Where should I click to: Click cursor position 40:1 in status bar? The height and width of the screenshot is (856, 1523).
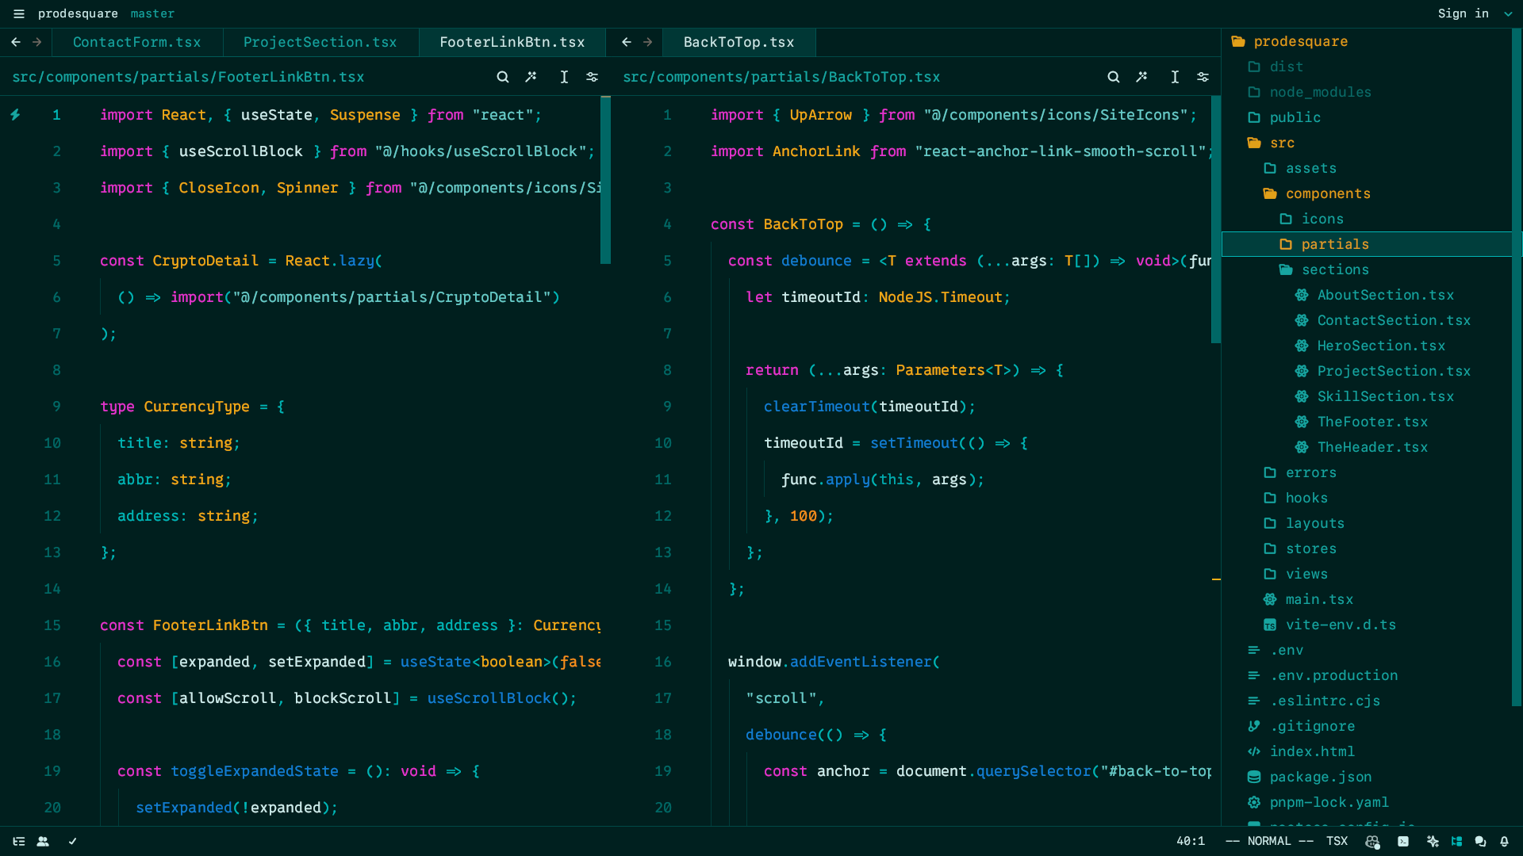[x=1190, y=842]
